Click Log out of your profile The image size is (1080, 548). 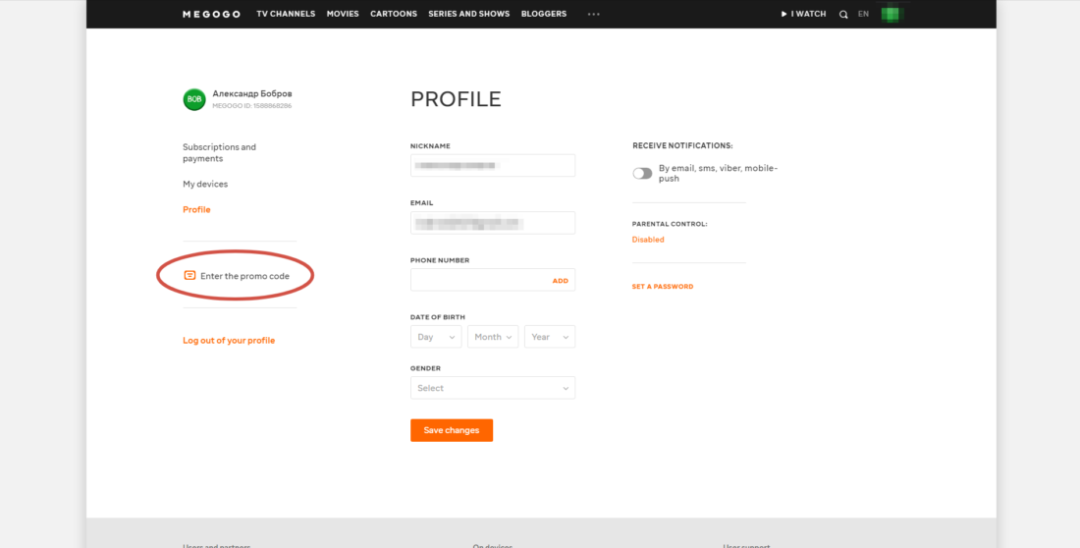click(x=229, y=341)
